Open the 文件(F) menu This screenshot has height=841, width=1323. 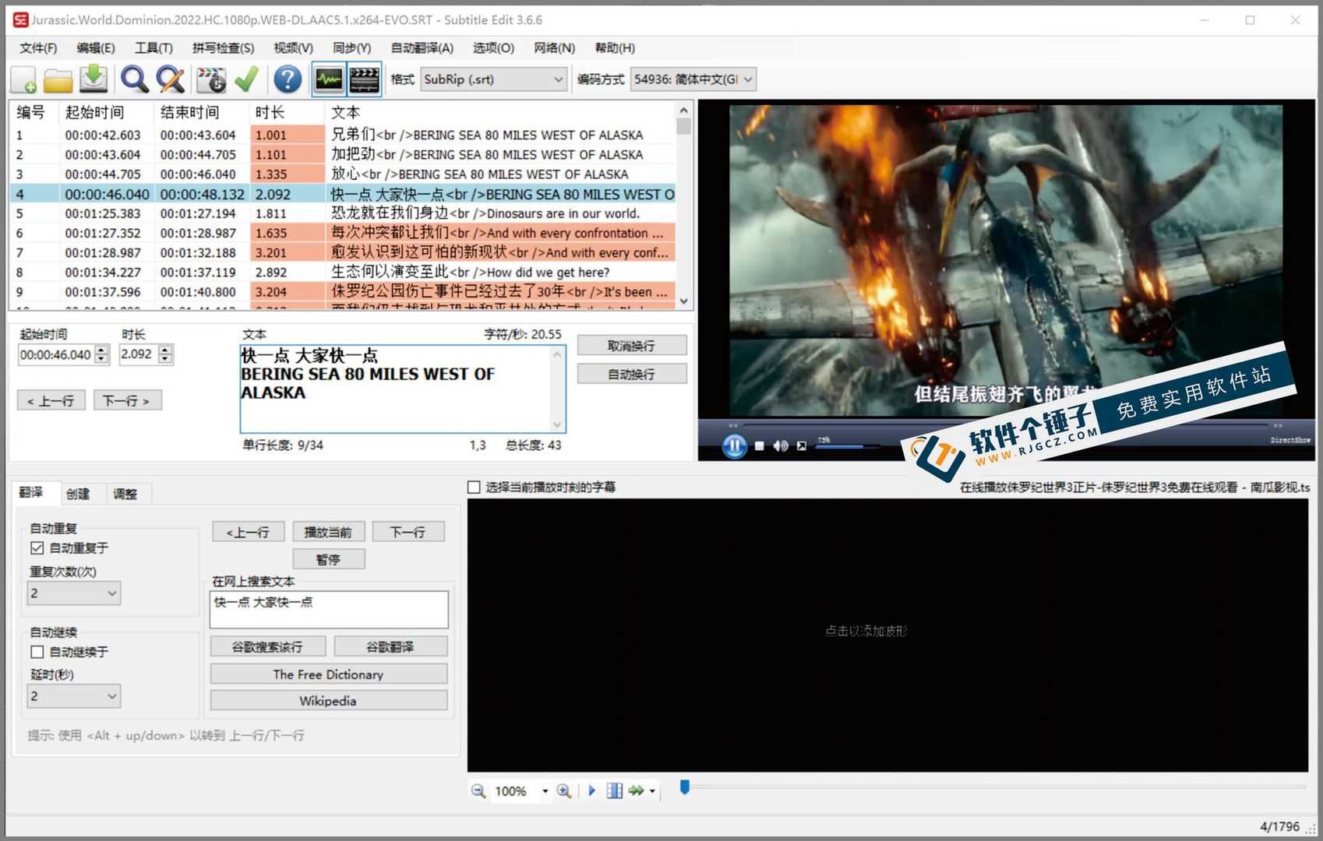38,48
